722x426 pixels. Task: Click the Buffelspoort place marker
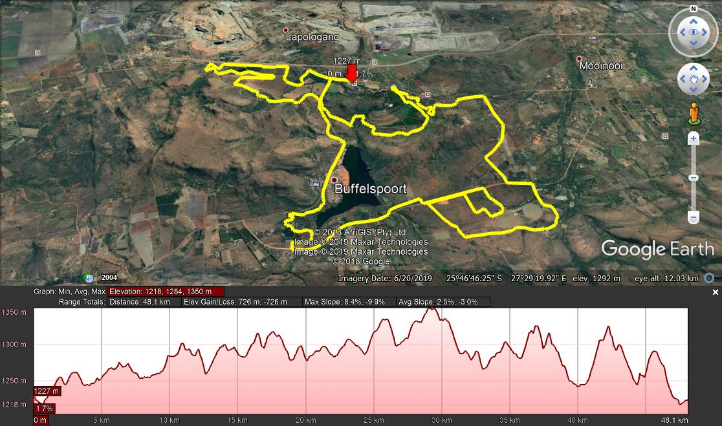click(x=334, y=180)
